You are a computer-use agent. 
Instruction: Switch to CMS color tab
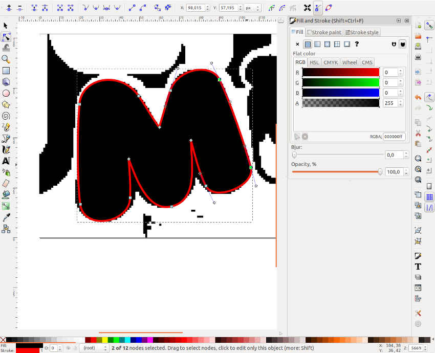pyautogui.click(x=367, y=62)
